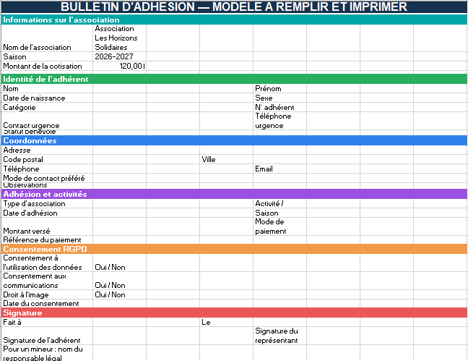Select the 'Ville' label cell
This screenshot has width=468, height=361.
[226, 159]
